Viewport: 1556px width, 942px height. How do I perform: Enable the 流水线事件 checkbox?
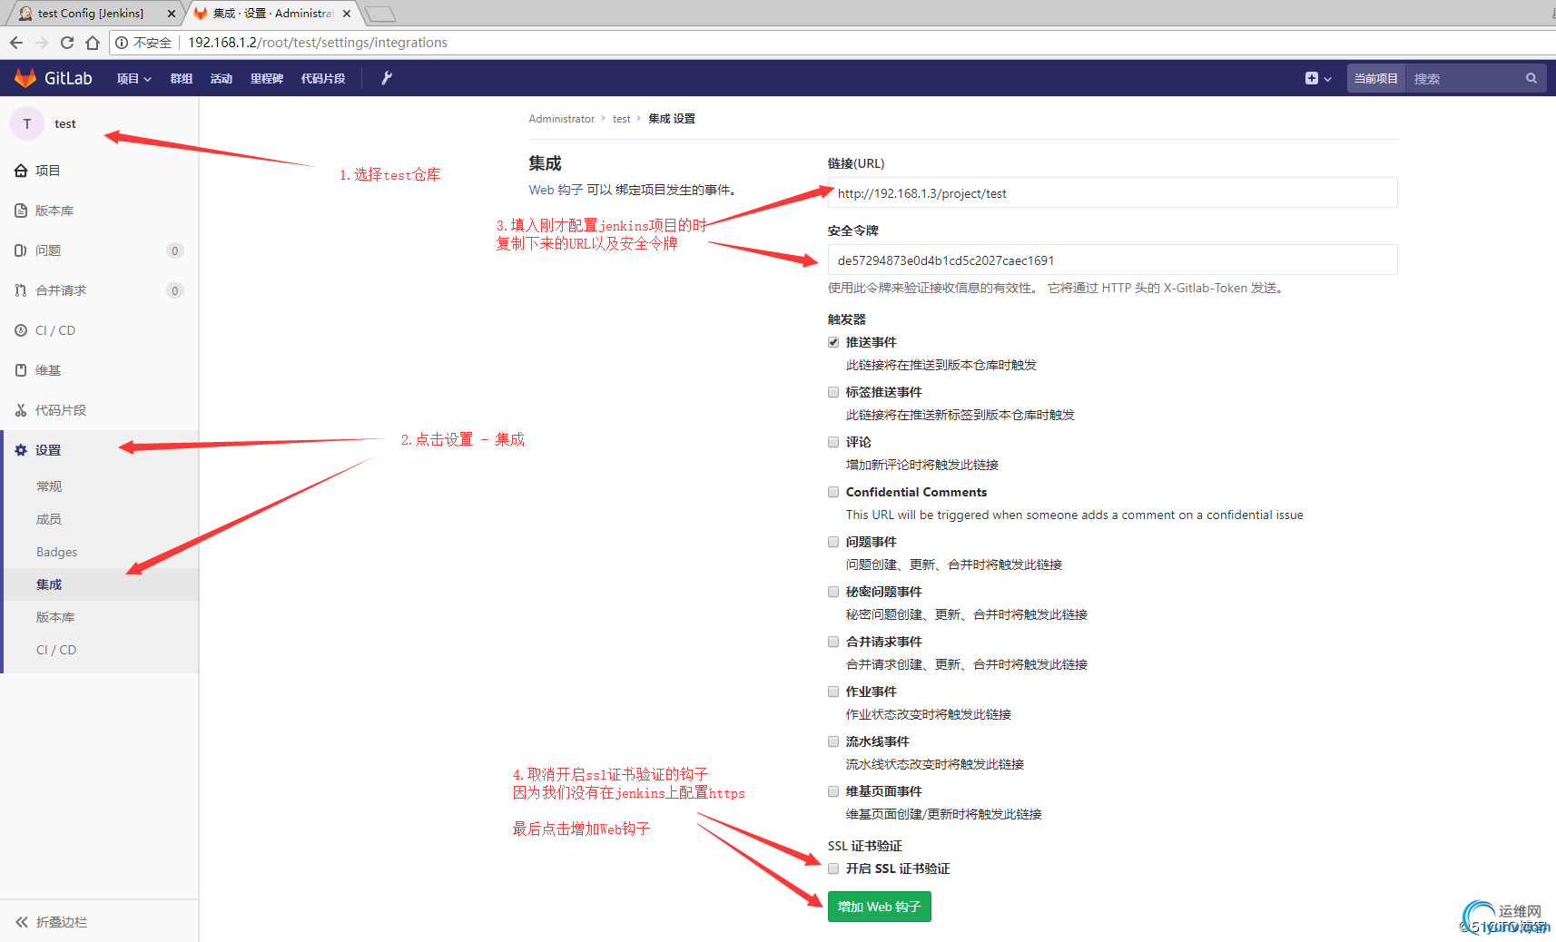(x=833, y=741)
